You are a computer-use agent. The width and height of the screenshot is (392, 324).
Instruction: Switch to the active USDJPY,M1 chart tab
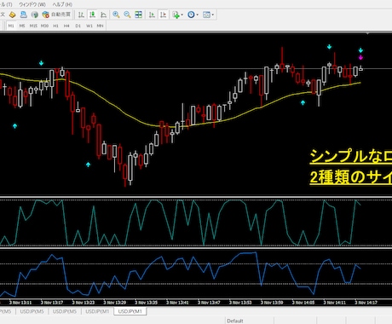(x=130, y=311)
